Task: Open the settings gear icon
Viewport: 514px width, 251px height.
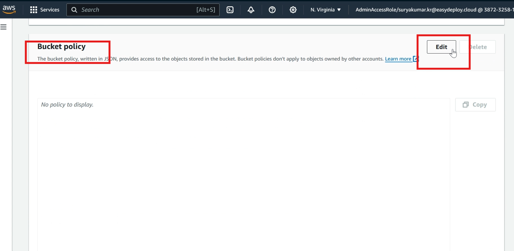Action: (x=293, y=10)
